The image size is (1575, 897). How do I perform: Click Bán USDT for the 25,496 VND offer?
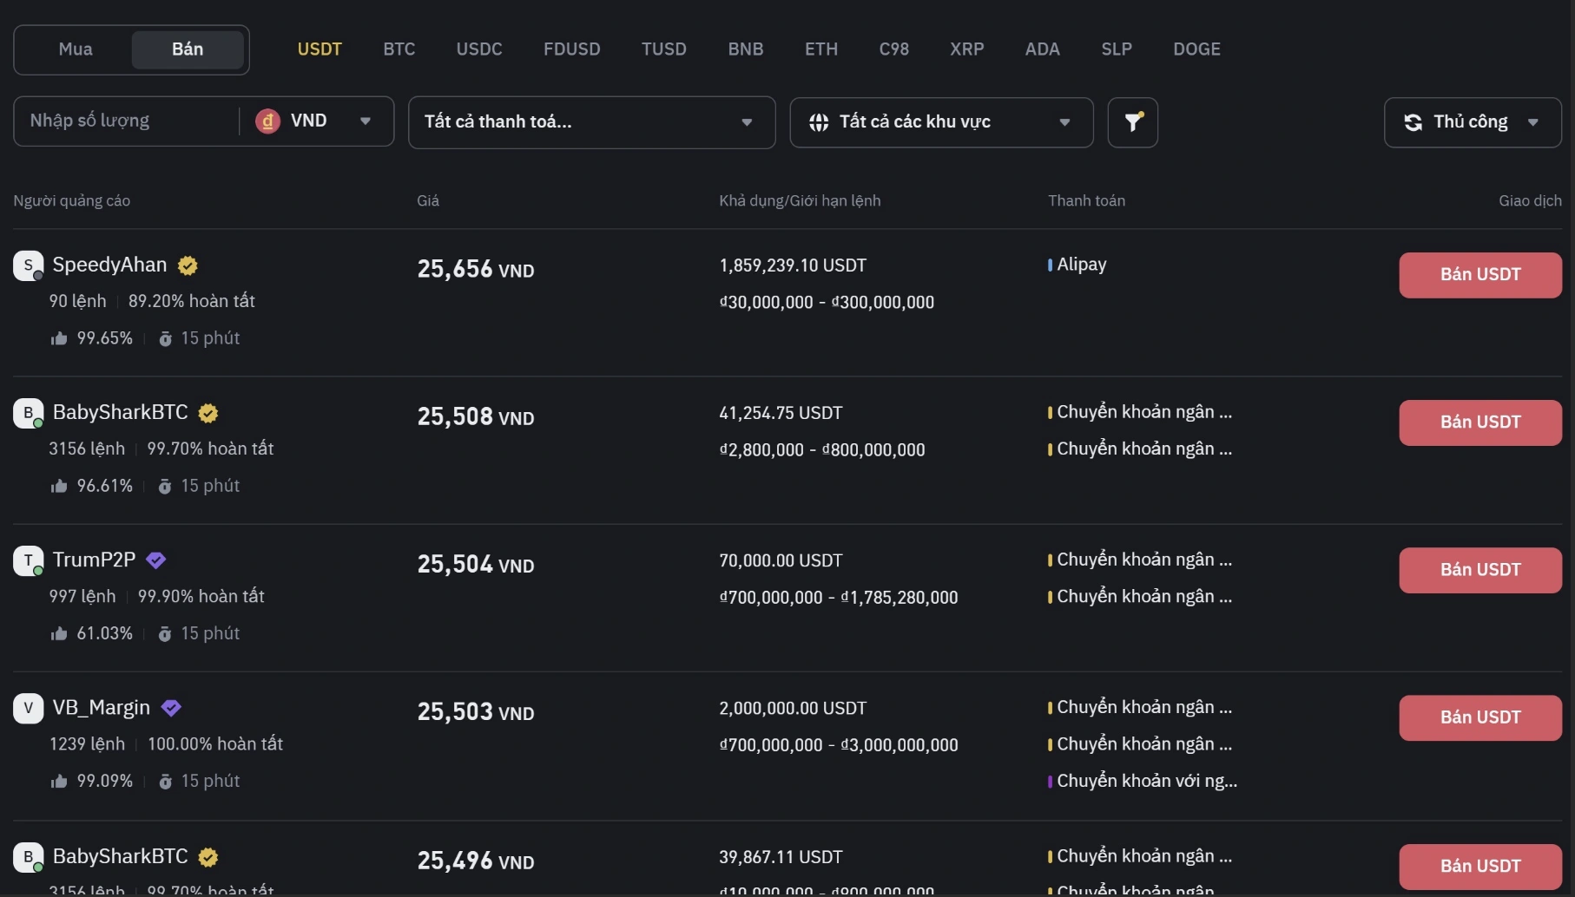1480,867
